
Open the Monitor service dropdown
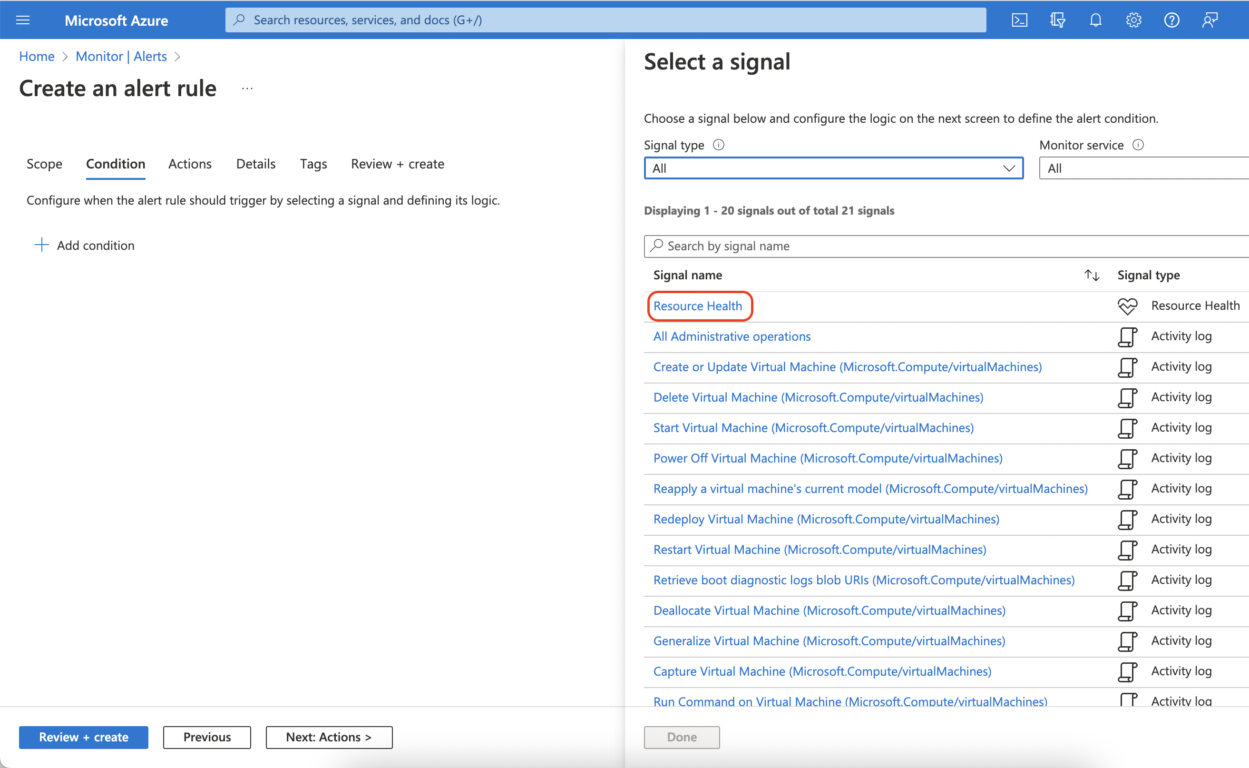point(1142,168)
